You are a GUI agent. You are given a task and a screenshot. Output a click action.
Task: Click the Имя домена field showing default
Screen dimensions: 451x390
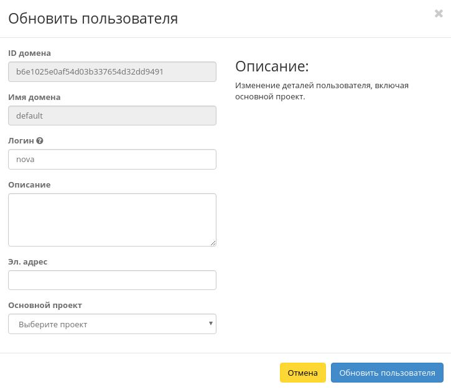tap(112, 116)
